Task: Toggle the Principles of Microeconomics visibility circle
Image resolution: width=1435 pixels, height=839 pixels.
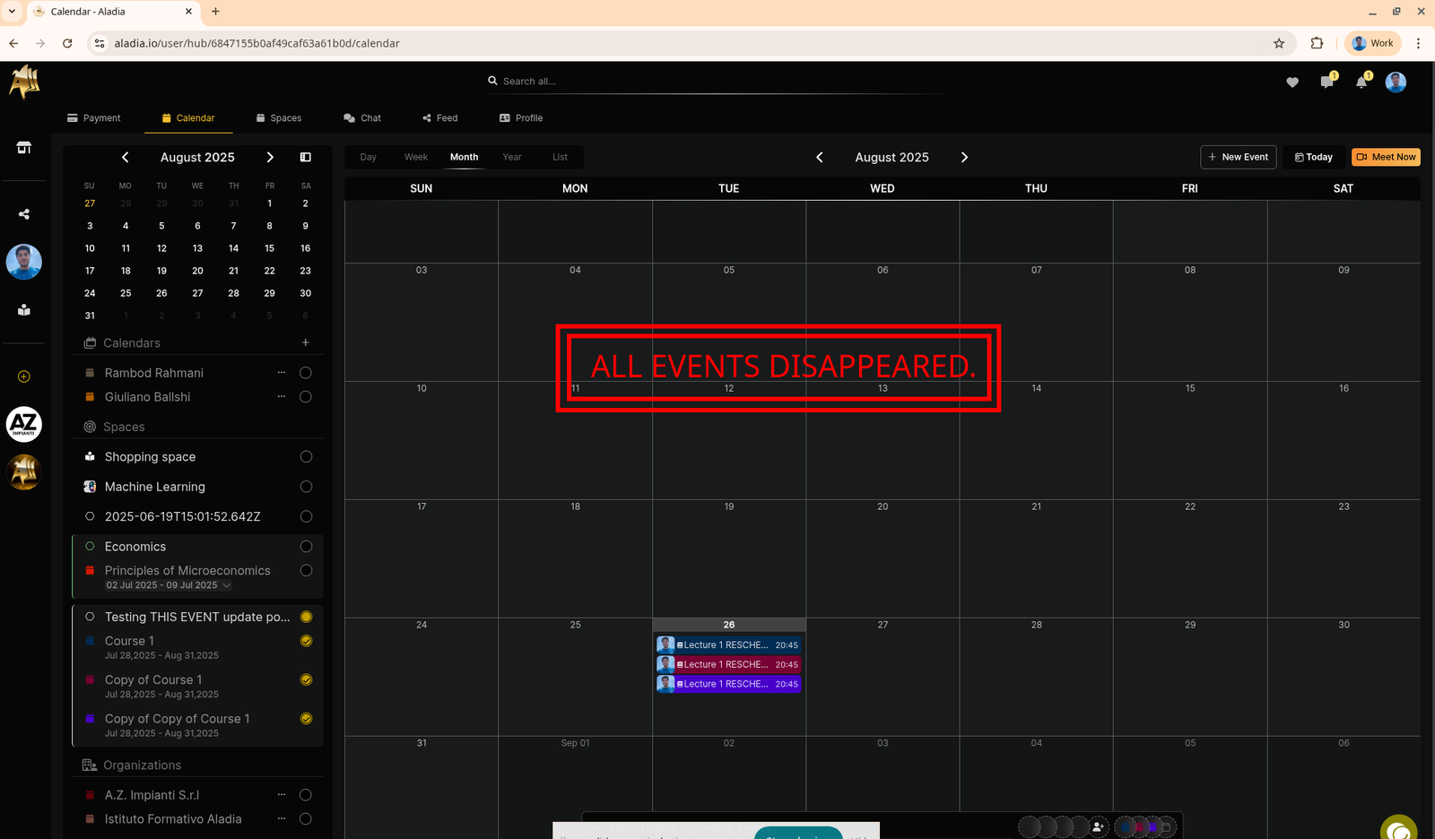Action: (306, 571)
